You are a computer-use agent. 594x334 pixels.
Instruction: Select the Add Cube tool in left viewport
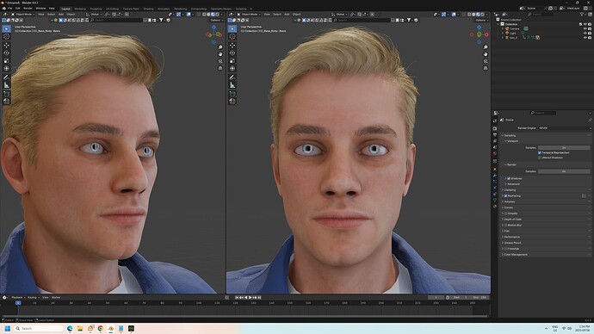coord(6,94)
